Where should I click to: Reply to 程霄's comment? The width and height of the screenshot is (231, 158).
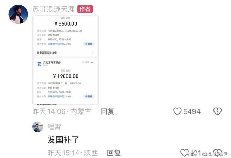point(114,153)
